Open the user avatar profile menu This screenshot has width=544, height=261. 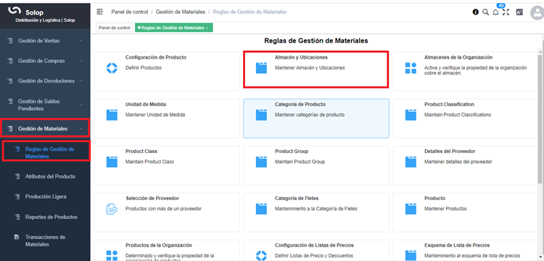(x=537, y=13)
